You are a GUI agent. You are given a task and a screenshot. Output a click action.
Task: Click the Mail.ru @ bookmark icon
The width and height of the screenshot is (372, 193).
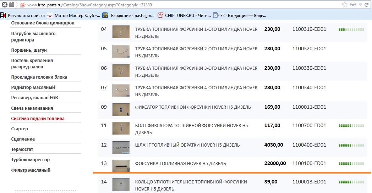(105, 15)
